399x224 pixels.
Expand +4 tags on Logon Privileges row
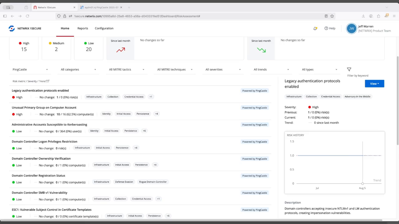point(136,148)
